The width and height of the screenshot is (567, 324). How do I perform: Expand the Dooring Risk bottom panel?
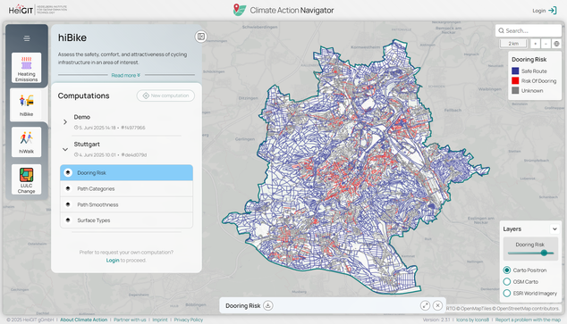(426, 305)
